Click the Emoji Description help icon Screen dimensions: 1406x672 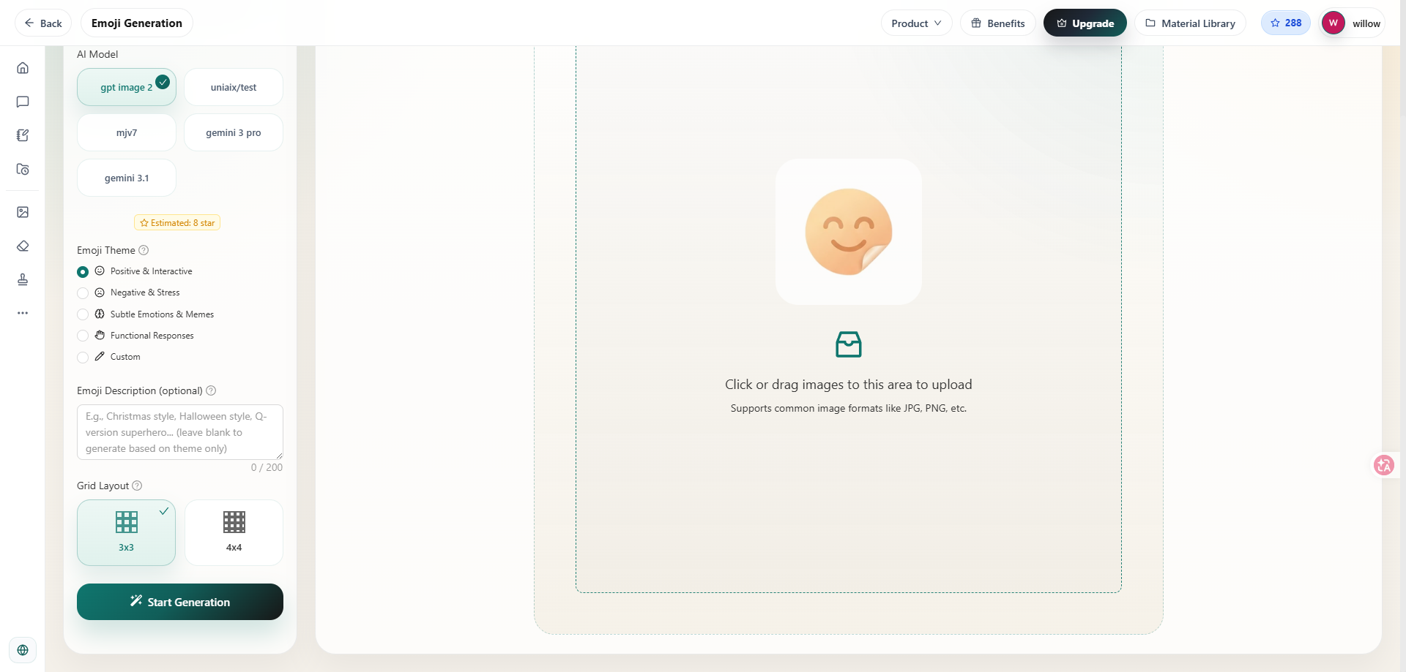coord(211,390)
